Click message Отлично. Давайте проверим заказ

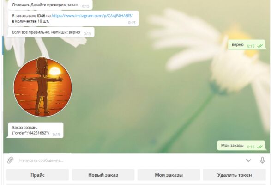(50, 5)
